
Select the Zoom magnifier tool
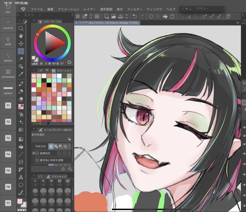(21, 28)
